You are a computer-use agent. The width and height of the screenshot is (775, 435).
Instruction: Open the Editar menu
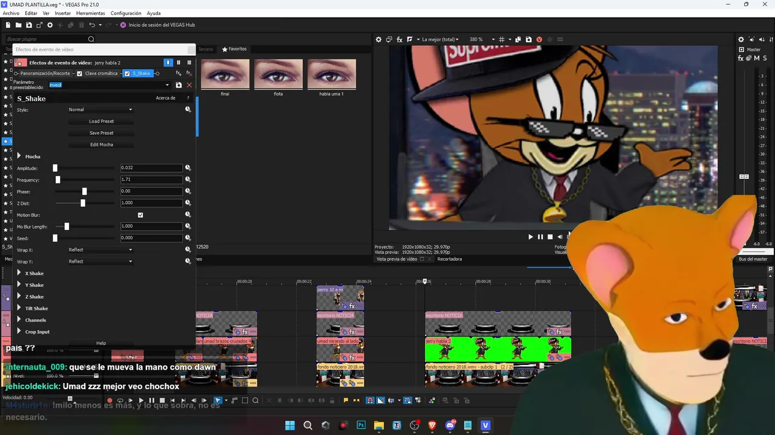coord(31,13)
